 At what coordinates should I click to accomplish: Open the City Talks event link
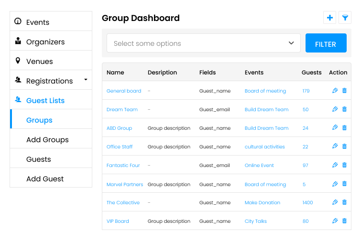point(255,221)
